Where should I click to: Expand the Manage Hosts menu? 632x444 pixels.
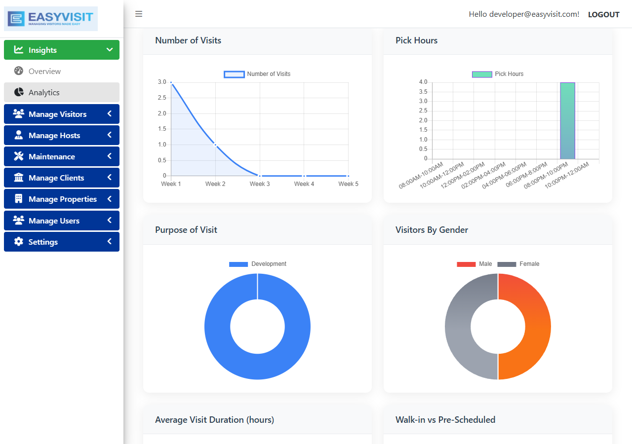pos(62,135)
